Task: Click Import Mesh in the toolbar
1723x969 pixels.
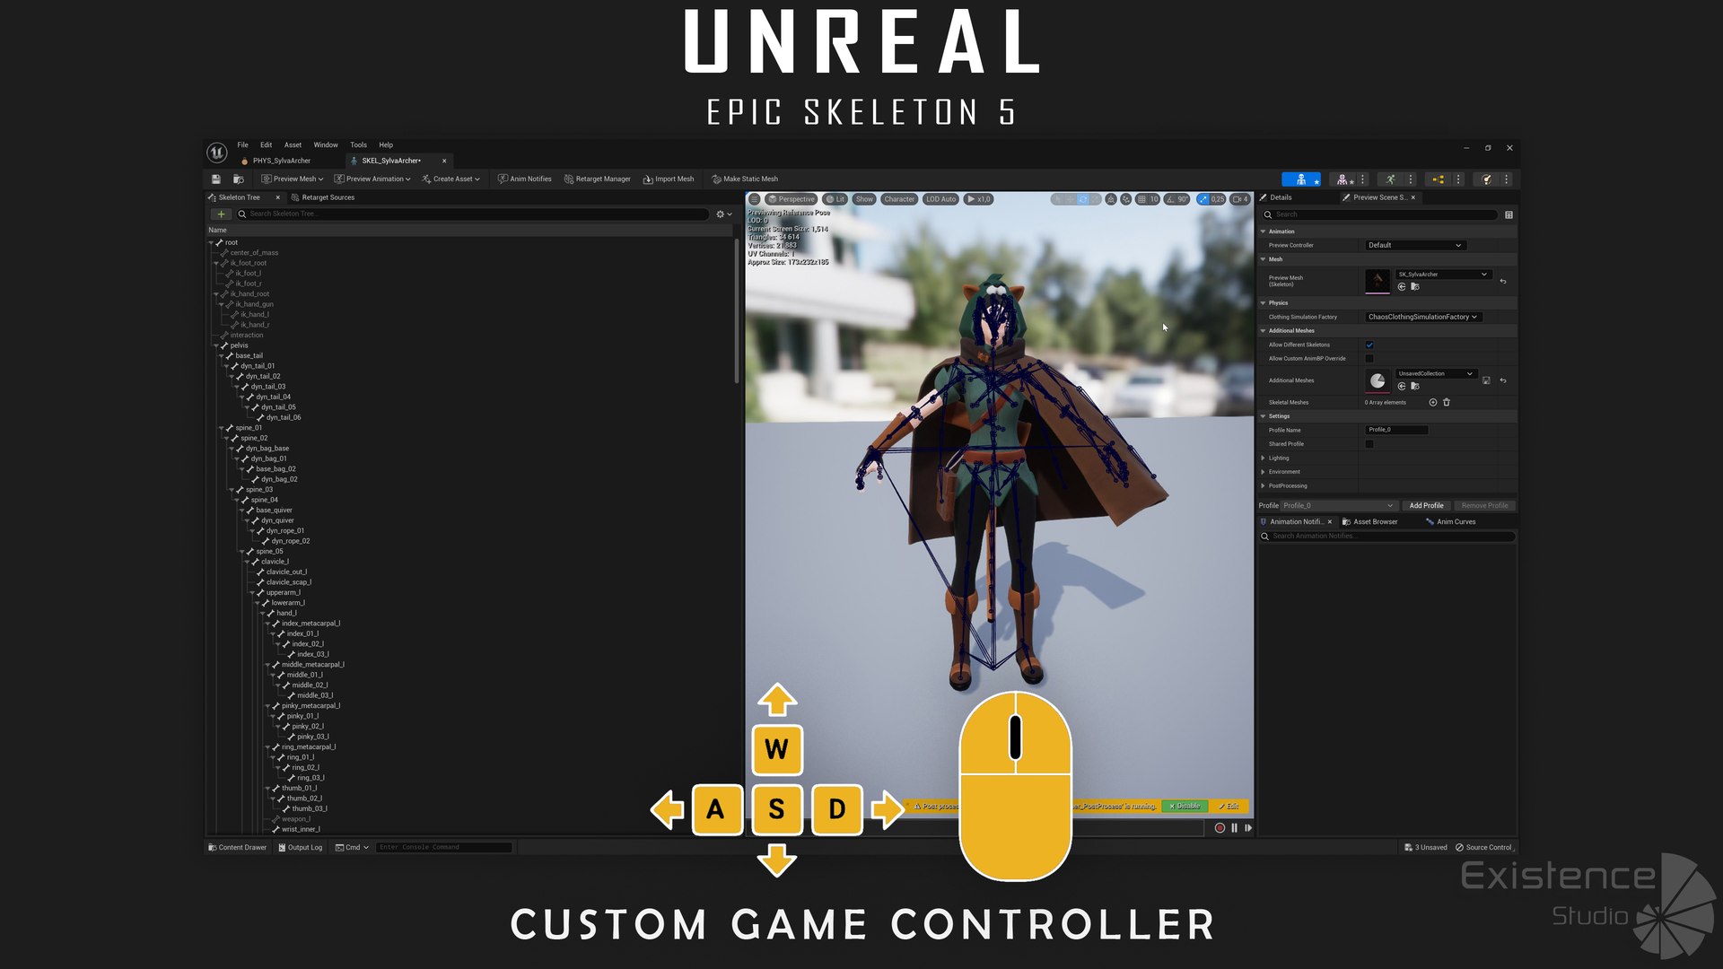Action: 669,179
